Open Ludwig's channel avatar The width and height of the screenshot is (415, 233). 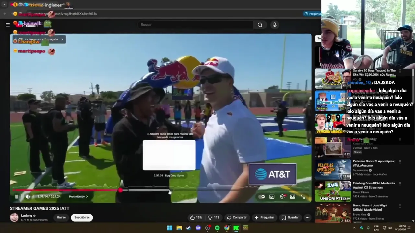tap(14, 217)
